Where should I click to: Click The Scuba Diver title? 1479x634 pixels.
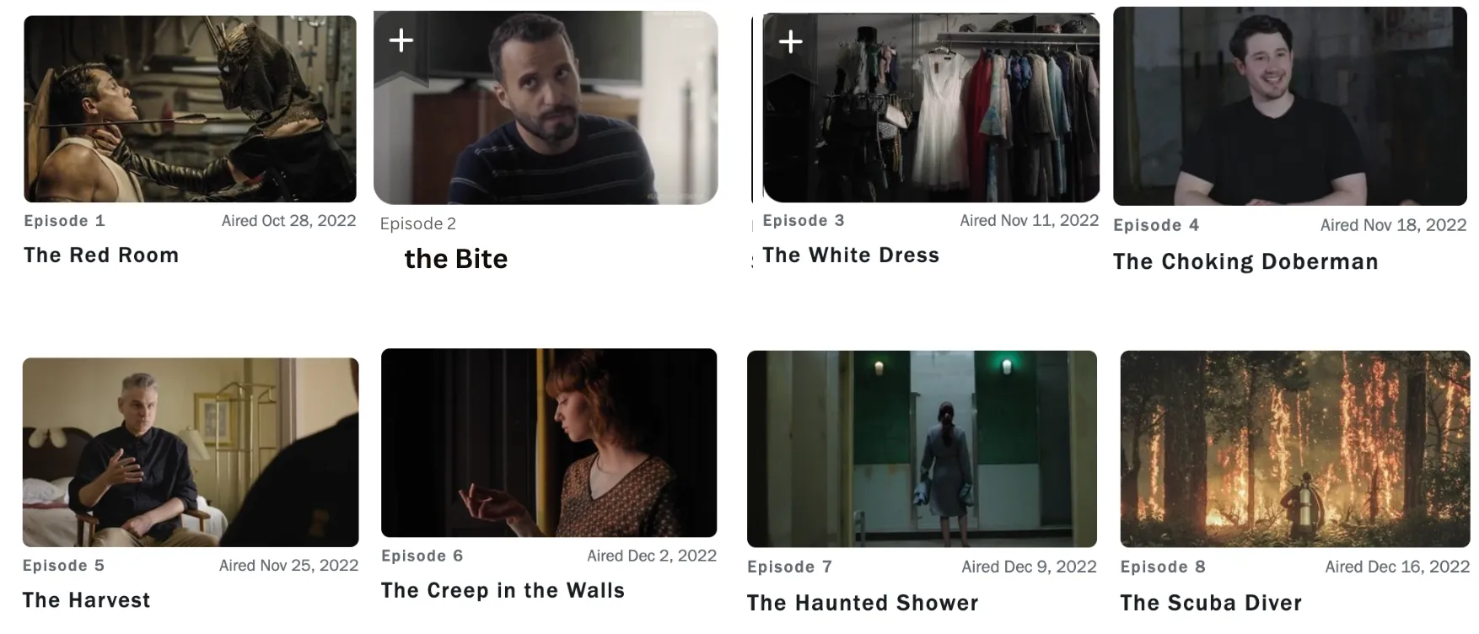[x=1211, y=603]
